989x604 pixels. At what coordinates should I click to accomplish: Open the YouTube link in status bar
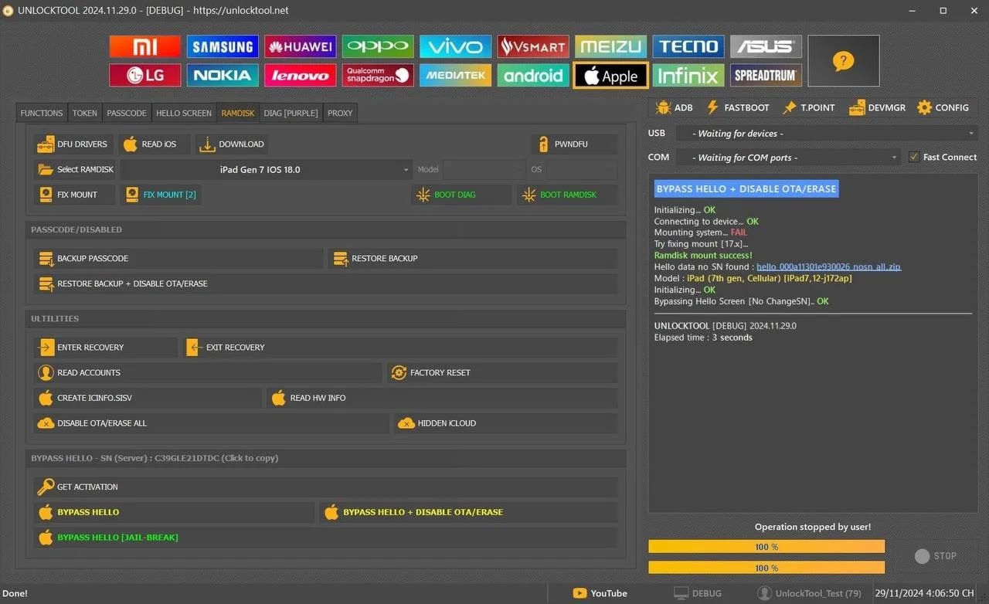[x=600, y=593]
